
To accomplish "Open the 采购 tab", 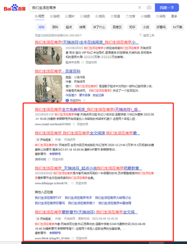I will pos(160,16).
